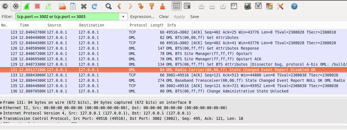Expand the Frame 131 tree node

pyautogui.click(x=1, y=102)
